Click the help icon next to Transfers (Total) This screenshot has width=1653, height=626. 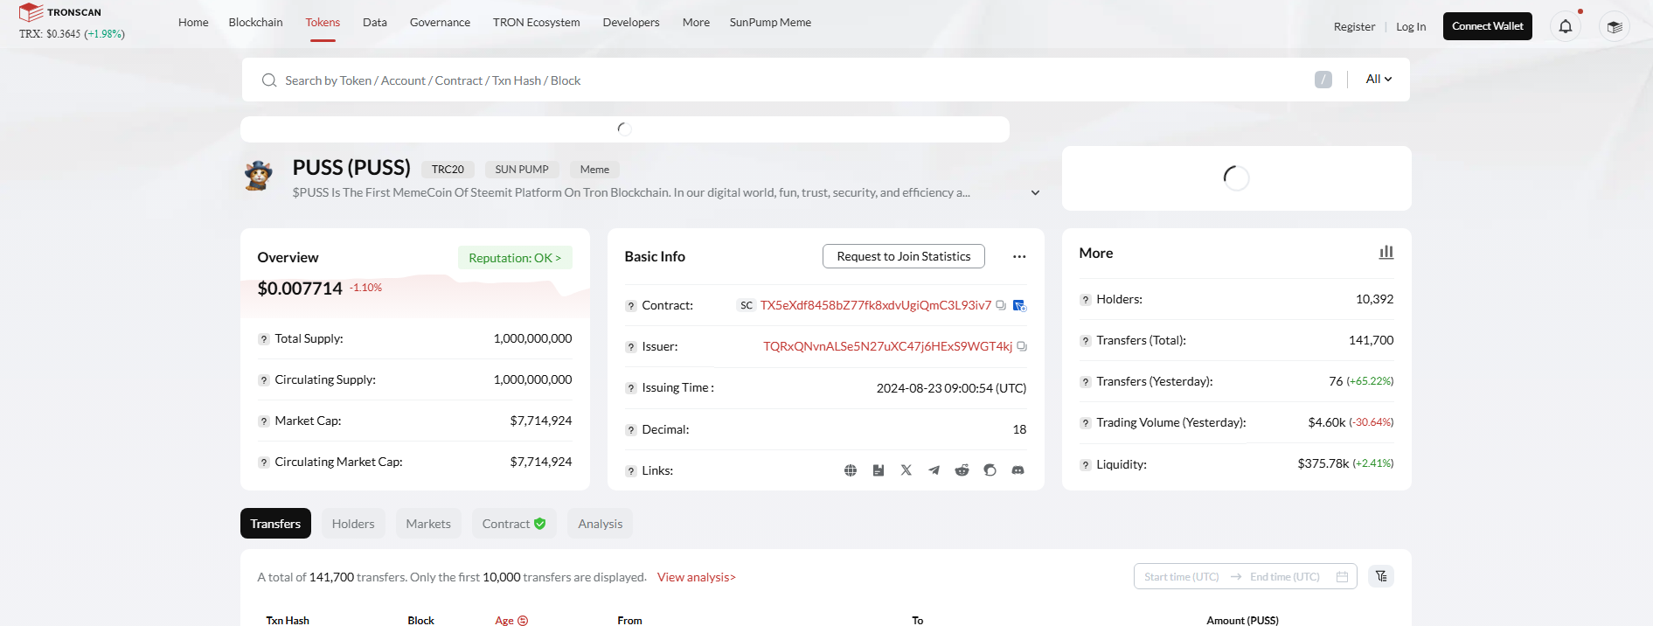1085,341
